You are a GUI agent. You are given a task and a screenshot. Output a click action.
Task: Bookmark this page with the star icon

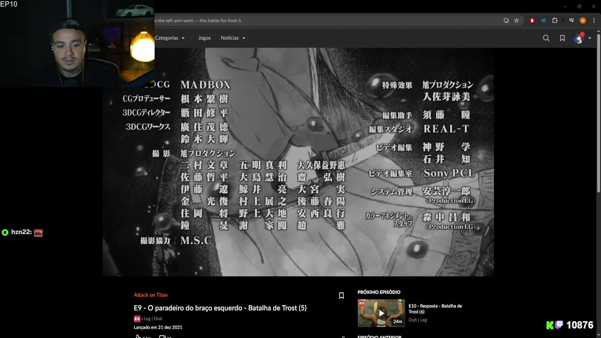[x=516, y=21]
